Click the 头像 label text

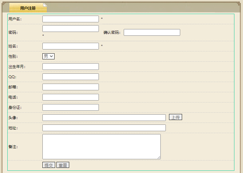pyautogui.click(x=13, y=118)
